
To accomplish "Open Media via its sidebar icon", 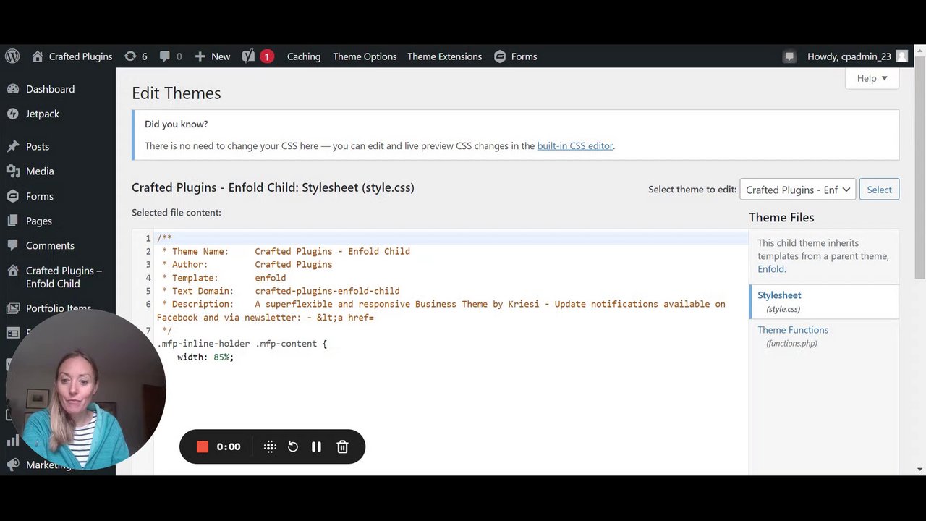I will pyautogui.click(x=12, y=171).
